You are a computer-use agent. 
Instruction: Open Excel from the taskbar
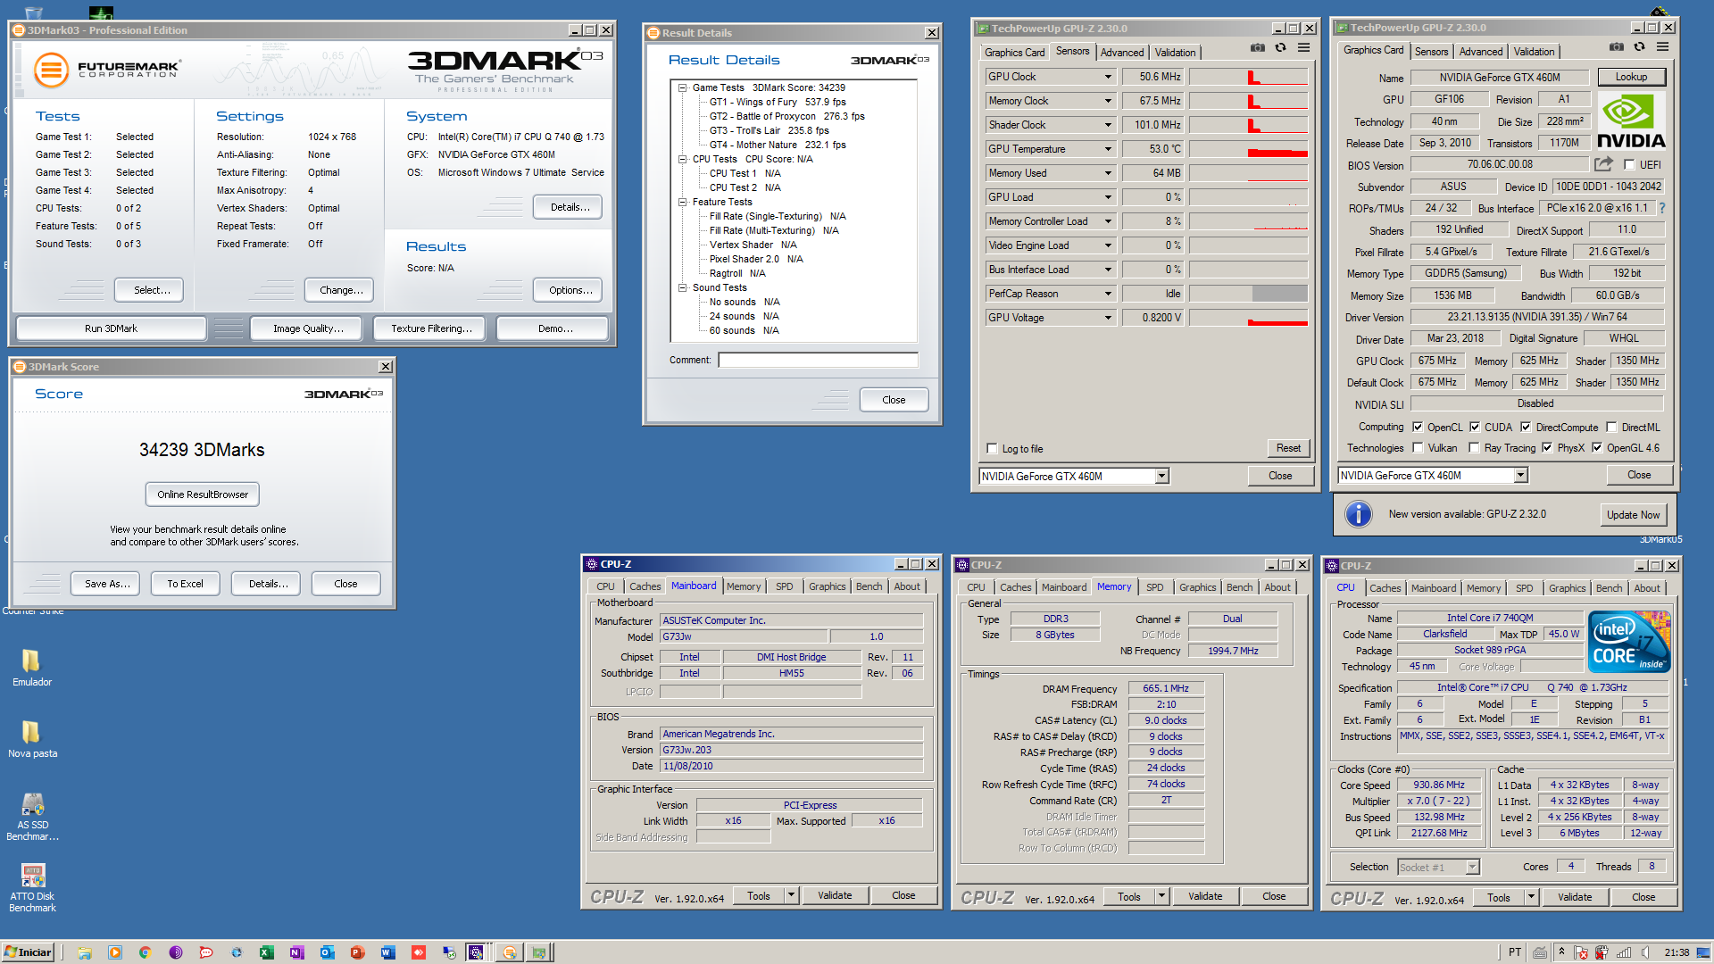[266, 952]
